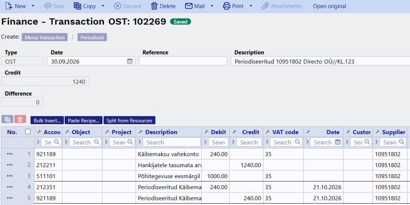Expand the Object column filter chevron
The height and width of the screenshot is (205, 410).
[x=67, y=142]
